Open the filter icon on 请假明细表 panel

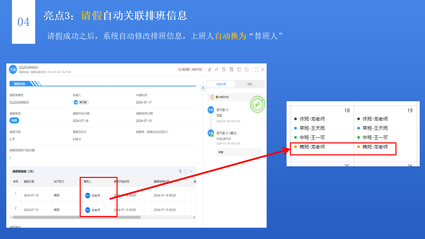[180, 171]
